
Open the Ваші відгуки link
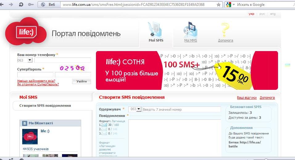click(247, 98)
